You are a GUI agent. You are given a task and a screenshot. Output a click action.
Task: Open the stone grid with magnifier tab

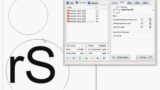(x=138, y=3)
